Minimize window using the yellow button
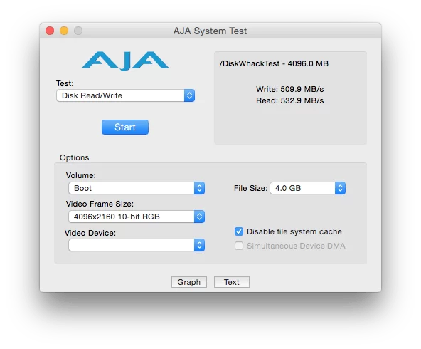Screen dimensions: 421x349 tap(64, 31)
